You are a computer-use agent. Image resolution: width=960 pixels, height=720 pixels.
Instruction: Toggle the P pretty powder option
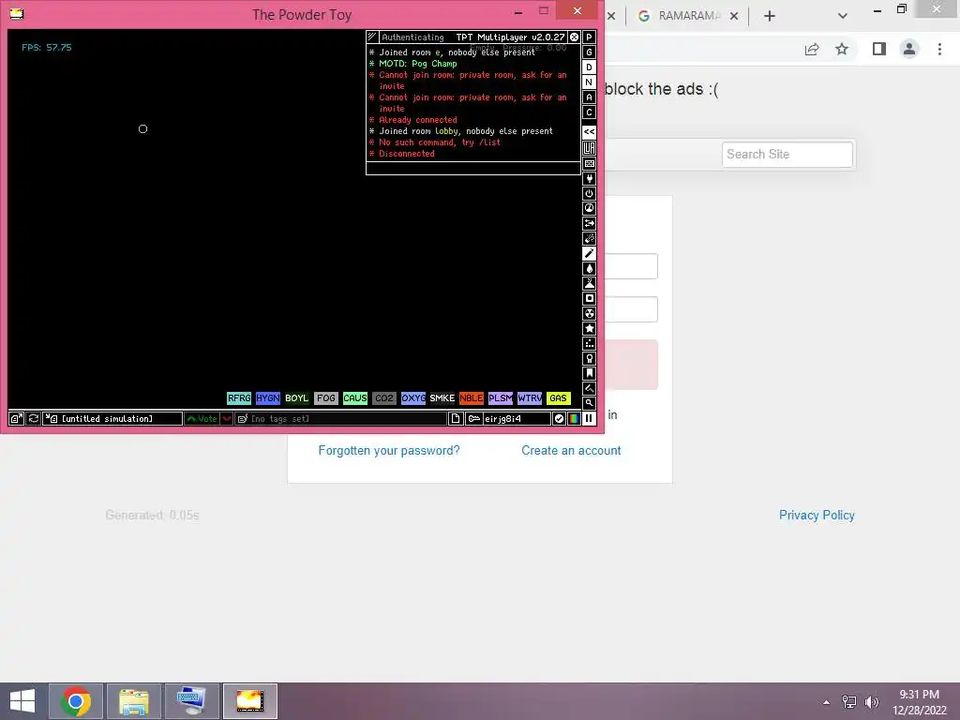pos(589,37)
